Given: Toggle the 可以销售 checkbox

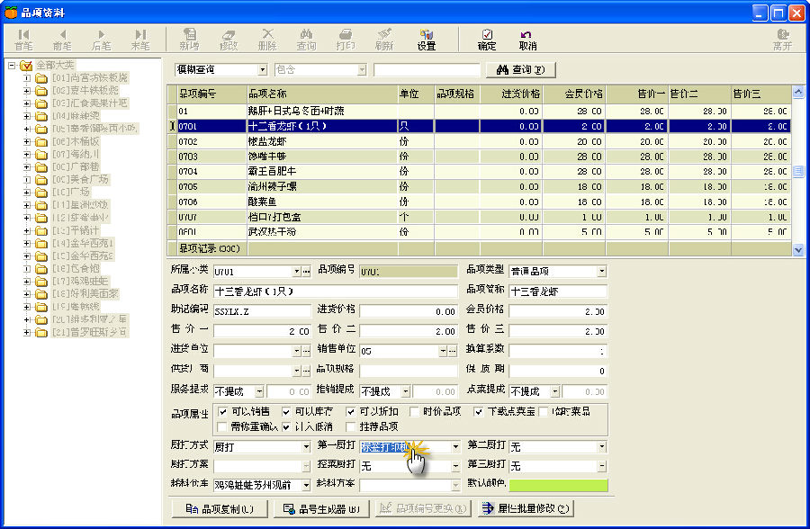Looking at the screenshot, I should point(223,411).
